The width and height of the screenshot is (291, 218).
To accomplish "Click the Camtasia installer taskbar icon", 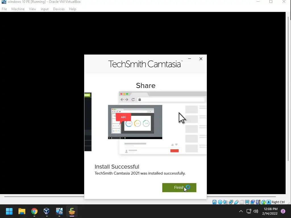I will click(x=72, y=211).
